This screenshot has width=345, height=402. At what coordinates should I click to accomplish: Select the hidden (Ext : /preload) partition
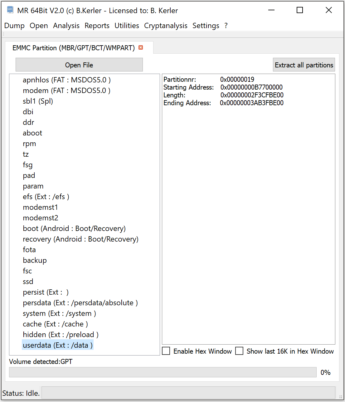point(61,335)
